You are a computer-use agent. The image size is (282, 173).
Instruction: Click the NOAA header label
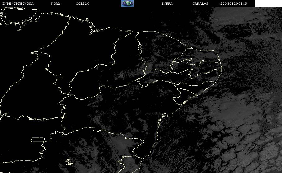coord(56,4)
